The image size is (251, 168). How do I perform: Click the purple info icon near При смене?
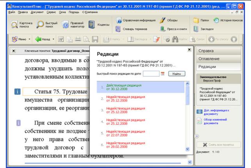(x=19, y=123)
